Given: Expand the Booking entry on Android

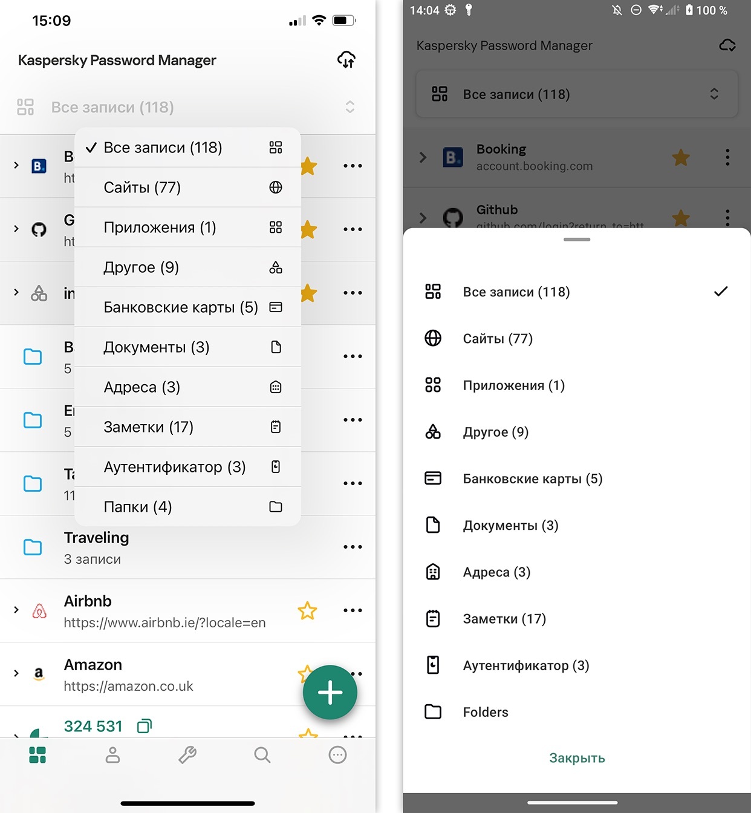Looking at the screenshot, I should coord(423,157).
